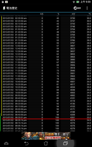Tap the second notification icon in status bar
Viewport: 92px width, 147px height.
pyautogui.click(x=6, y=2)
